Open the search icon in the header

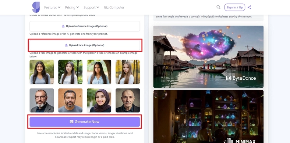coord(218,7)
